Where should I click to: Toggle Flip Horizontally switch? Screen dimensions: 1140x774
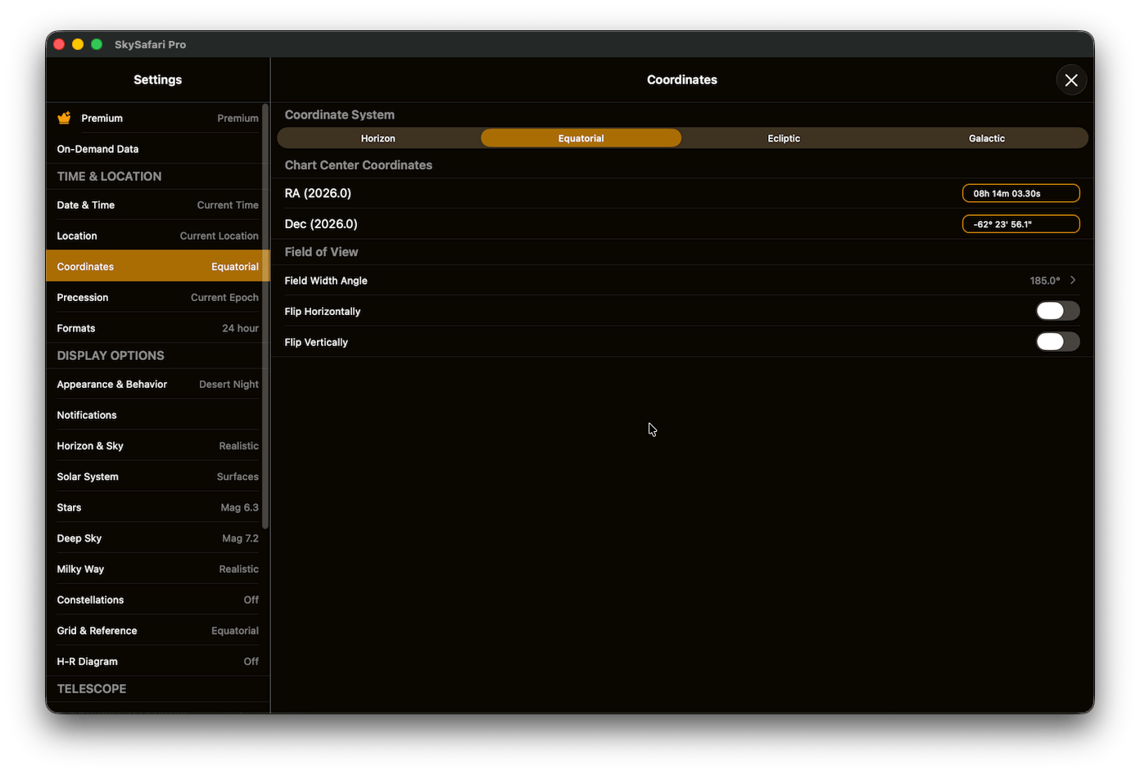[1057, 311]
